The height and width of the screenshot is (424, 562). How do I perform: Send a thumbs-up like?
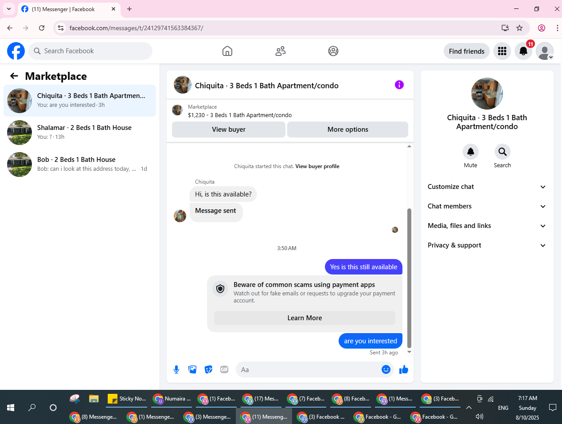(x=404, y=369)
